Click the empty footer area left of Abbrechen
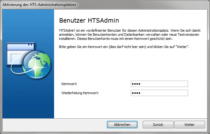This screenshot has width=210, height=134. coord(53,125)
